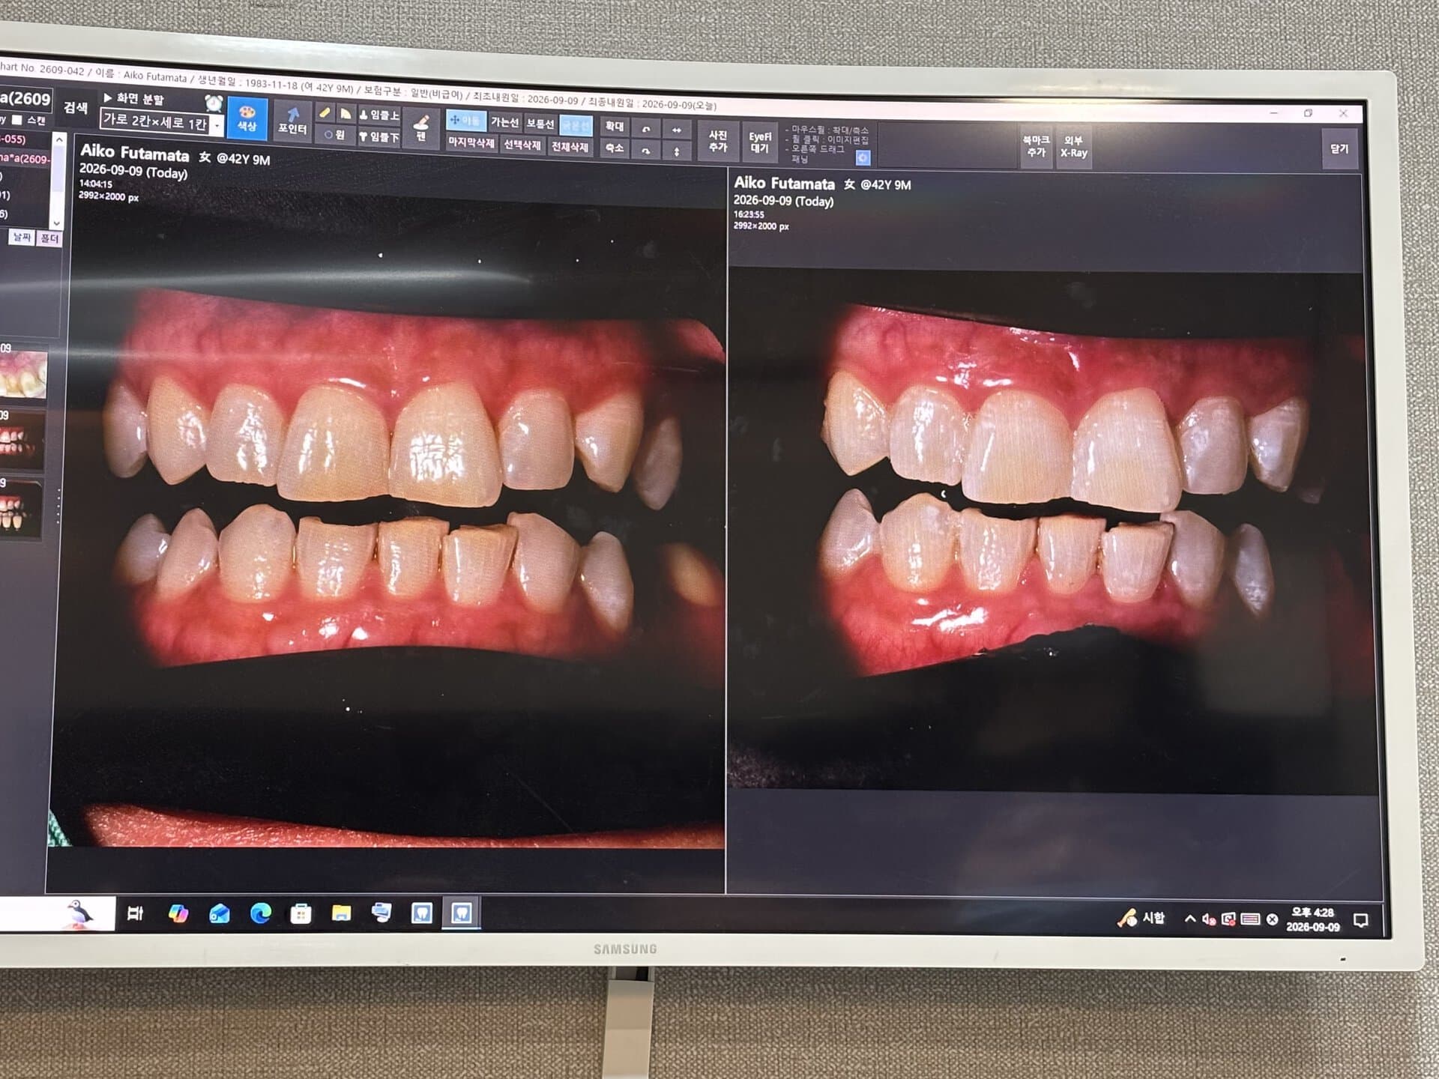Screen dimensions: 1439x1079
Task: Click 사진 추가 add photo button
Action: [x=717, y=141]
